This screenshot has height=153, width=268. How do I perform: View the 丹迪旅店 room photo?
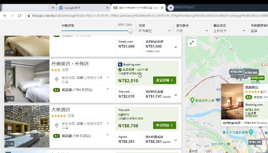click(x=27, y=81)
